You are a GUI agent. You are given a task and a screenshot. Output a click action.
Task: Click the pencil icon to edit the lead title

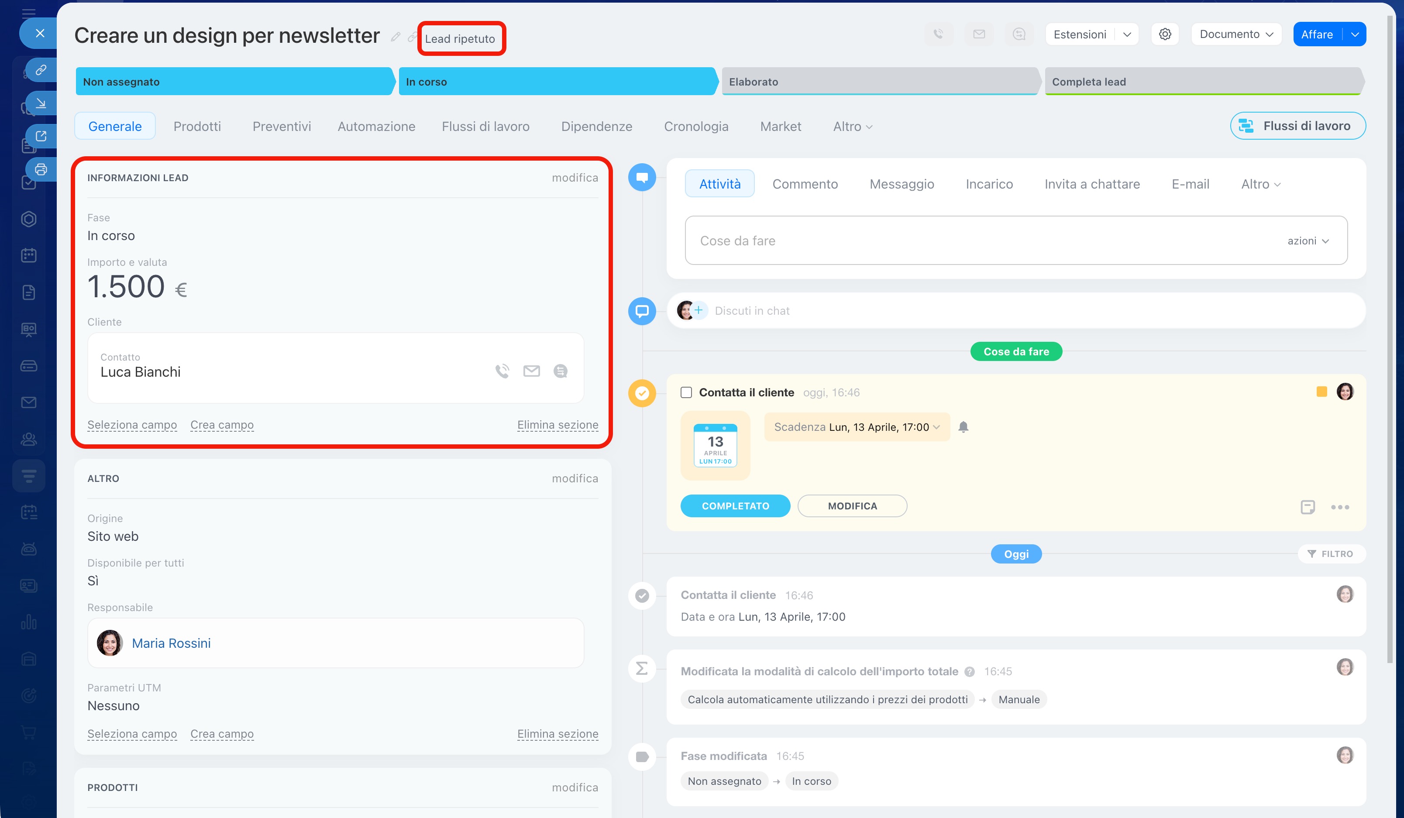click(x=396, y=37)
